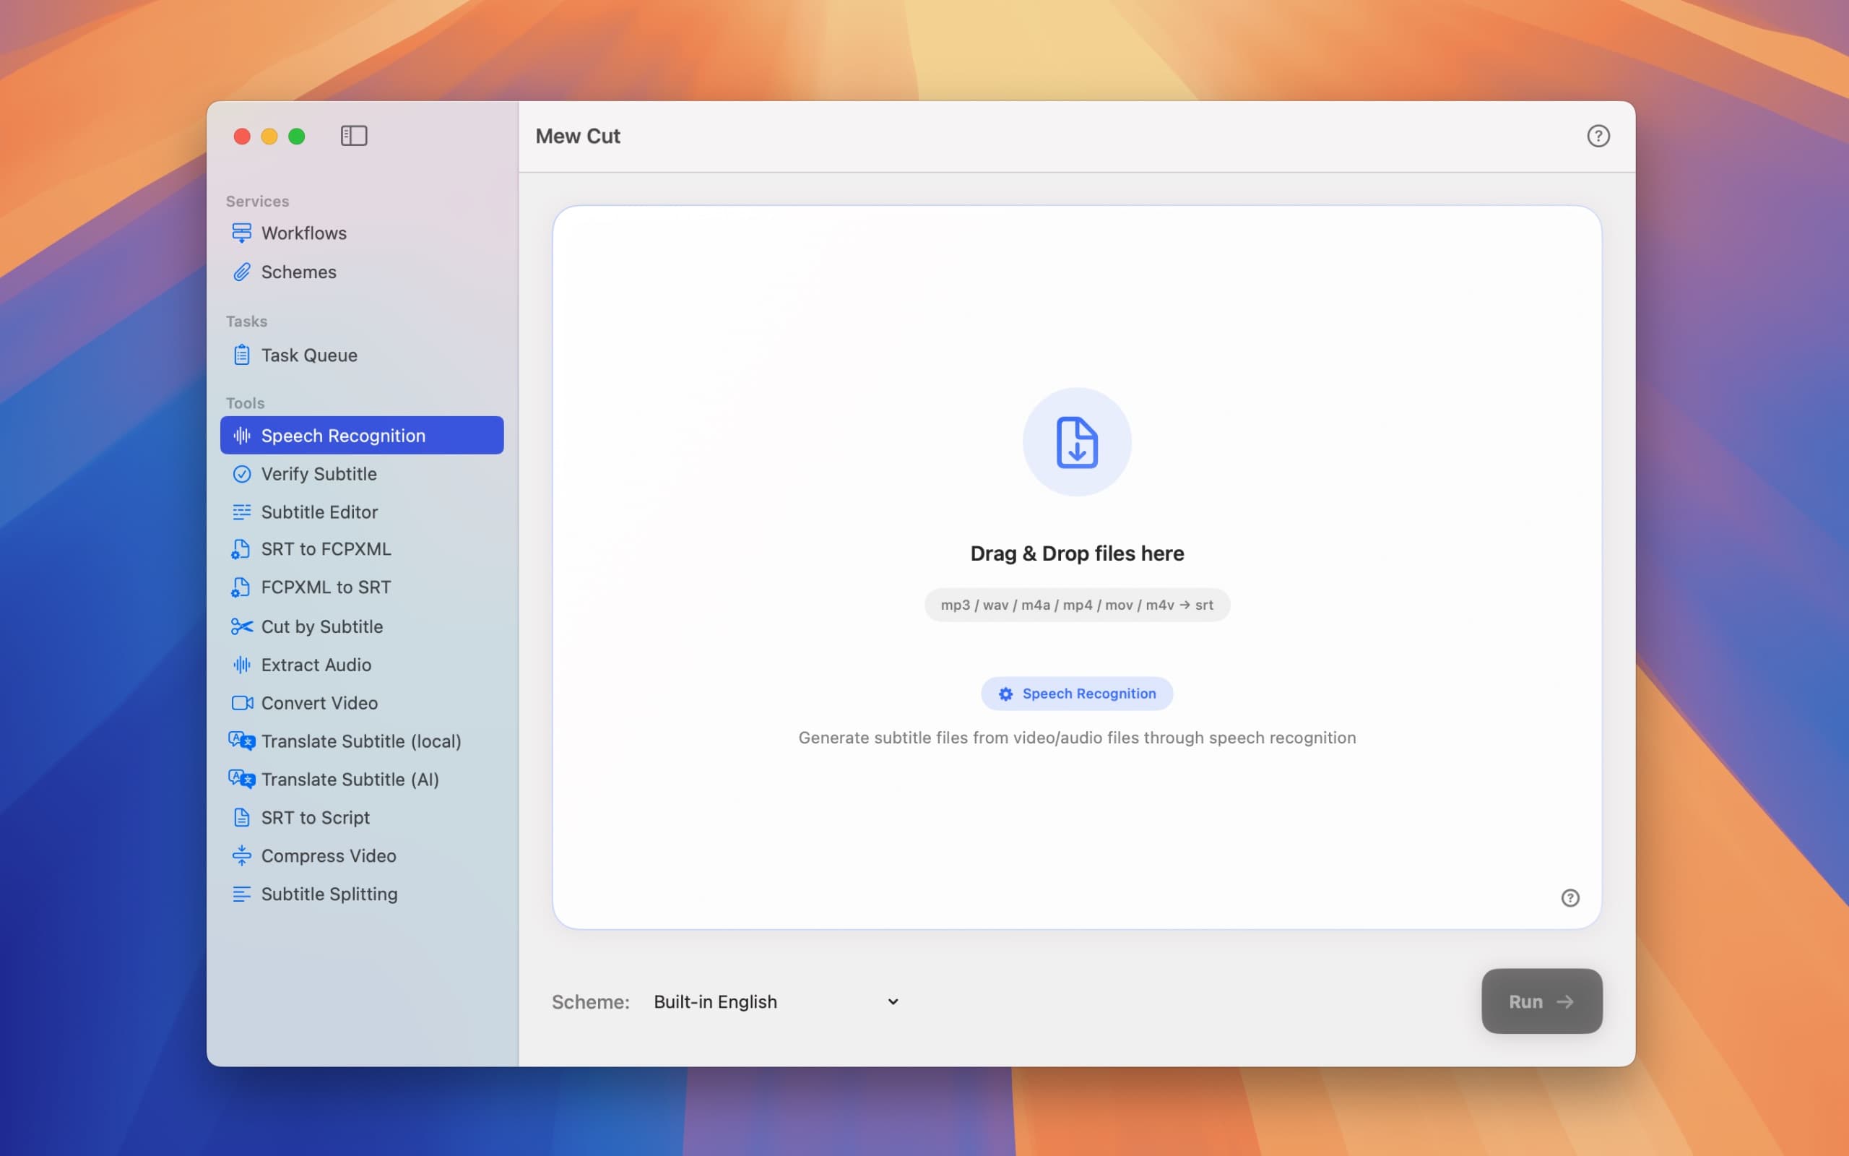Viewport: 1849px width, 1156px height.
Task: Open the Verify Subtitle tool
Action: (319, 473)
